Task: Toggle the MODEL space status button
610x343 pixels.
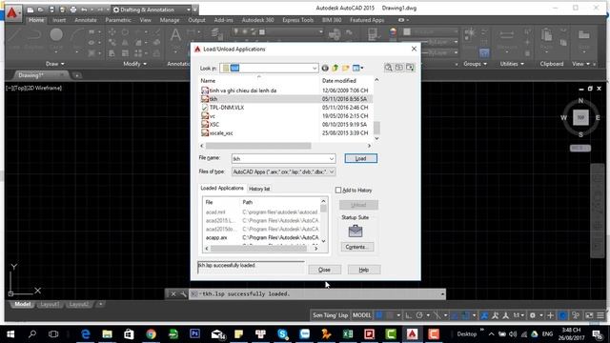Action: point(362,315)
